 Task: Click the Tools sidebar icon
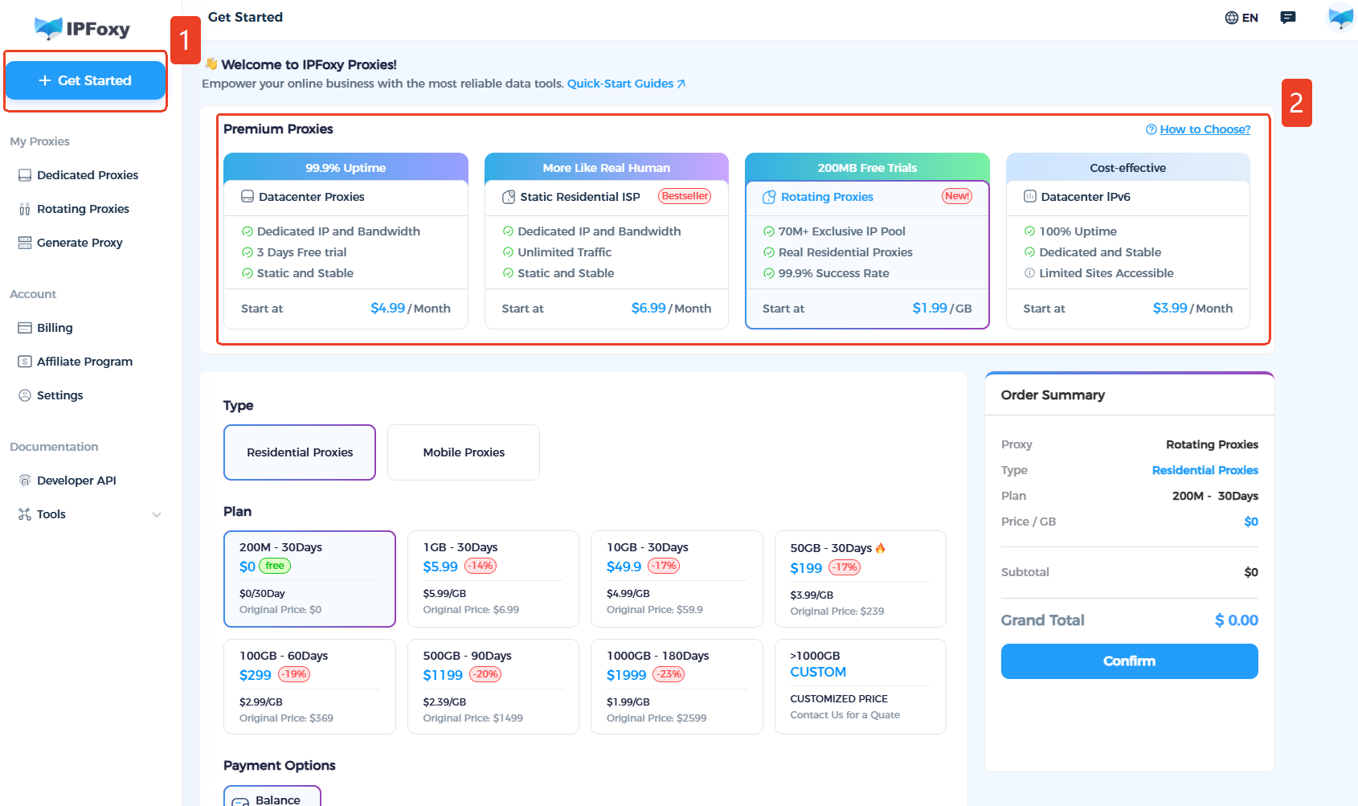pyautogui.click(x=25, y=514)
